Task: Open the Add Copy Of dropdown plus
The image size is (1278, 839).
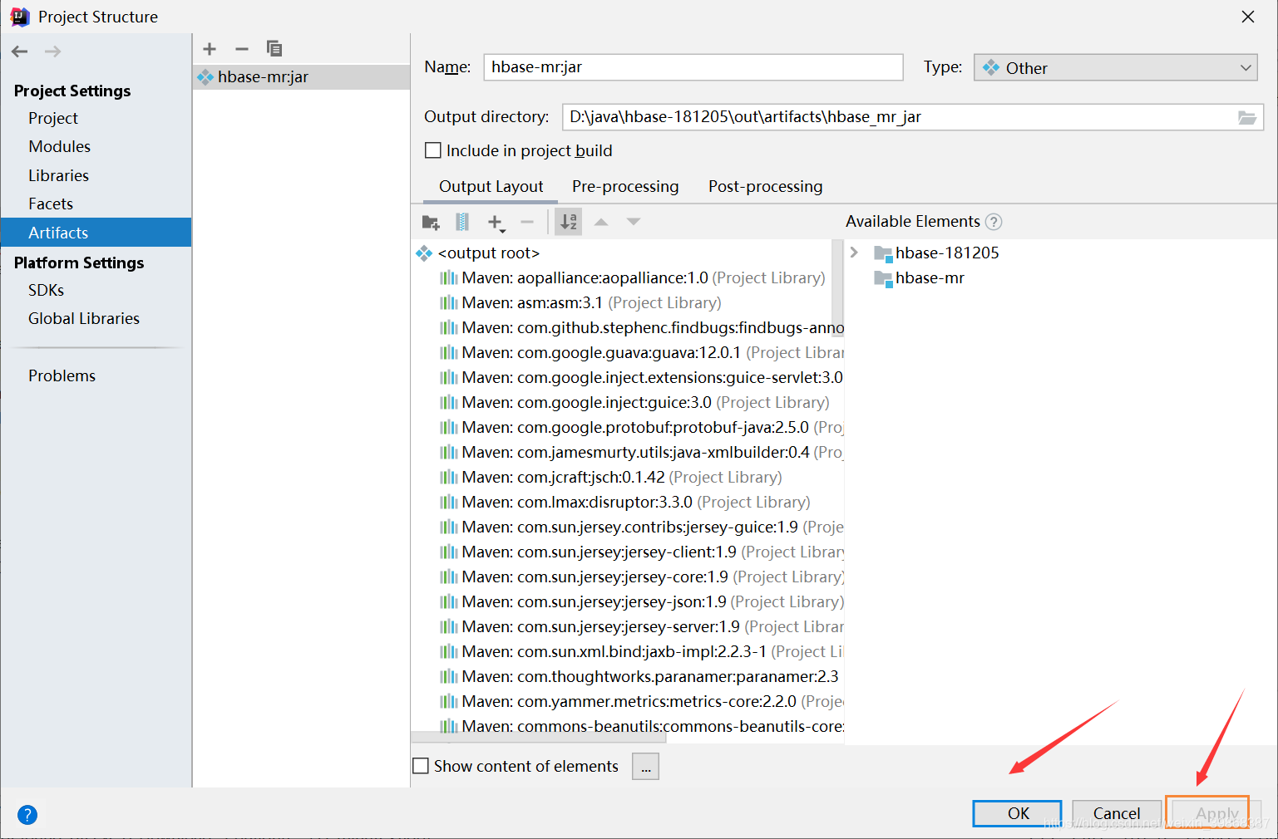Action: [496, 222]
